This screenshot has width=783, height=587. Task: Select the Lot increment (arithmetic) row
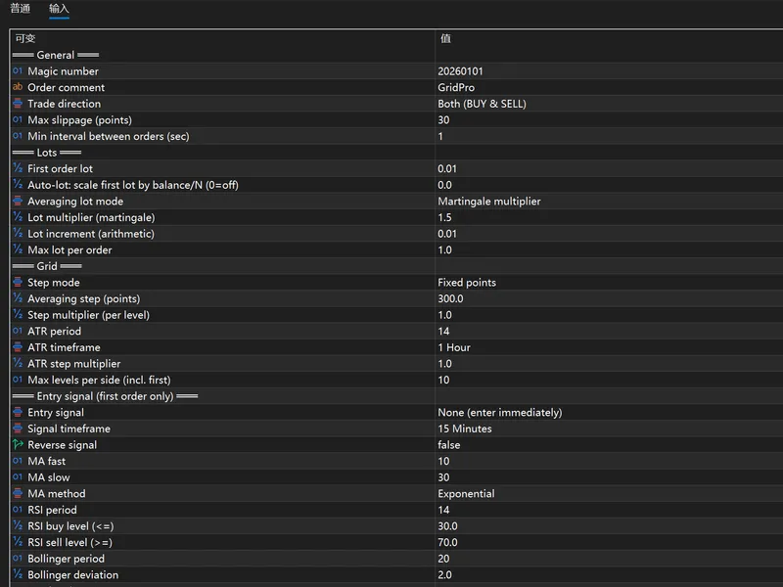tap(396, 234)
